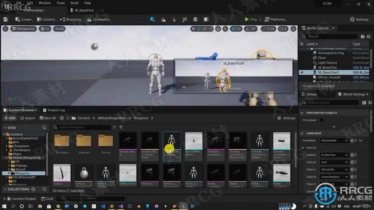The image size is (374, 210).
Task: Toggle surface snapping icon in viewport
Action: coord(225,29)
